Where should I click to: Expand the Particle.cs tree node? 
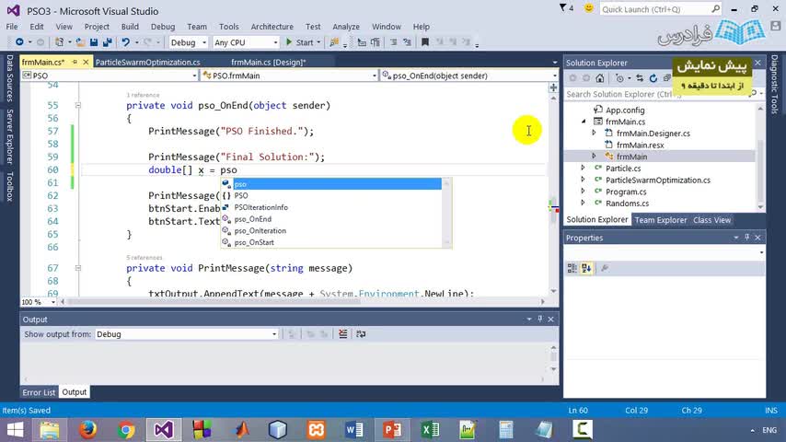tap(583, 169)
